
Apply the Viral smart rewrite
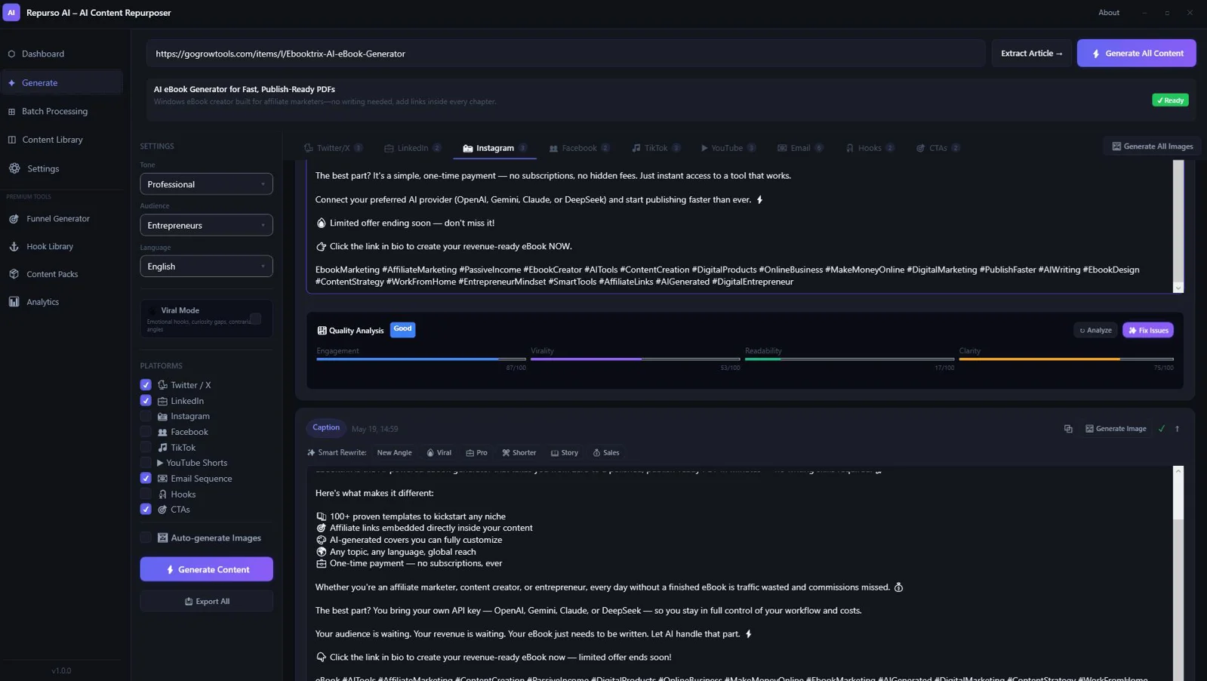pos(439,453)
